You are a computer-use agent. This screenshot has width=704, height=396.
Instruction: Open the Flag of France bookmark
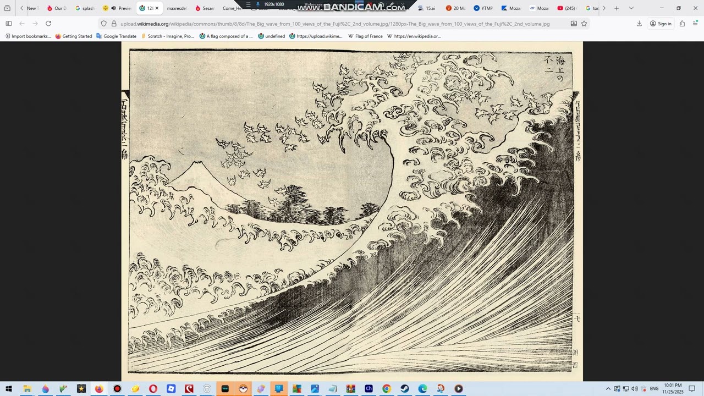[365, 36]
